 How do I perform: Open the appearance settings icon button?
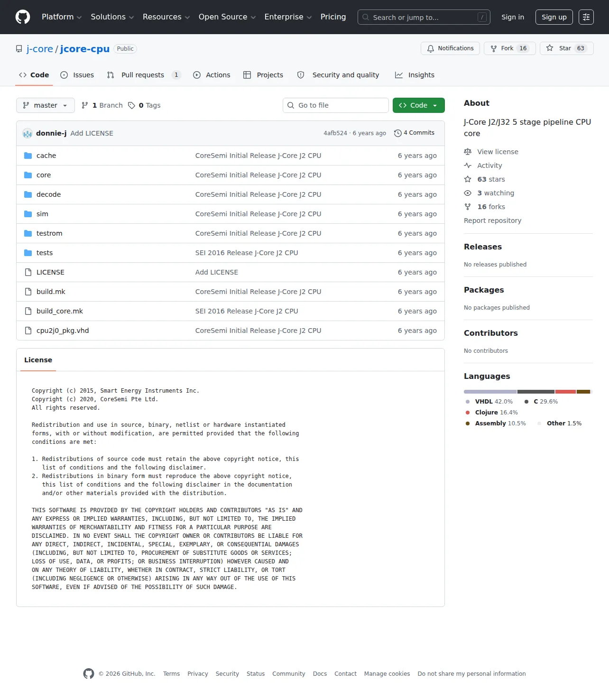pos(586,17)
